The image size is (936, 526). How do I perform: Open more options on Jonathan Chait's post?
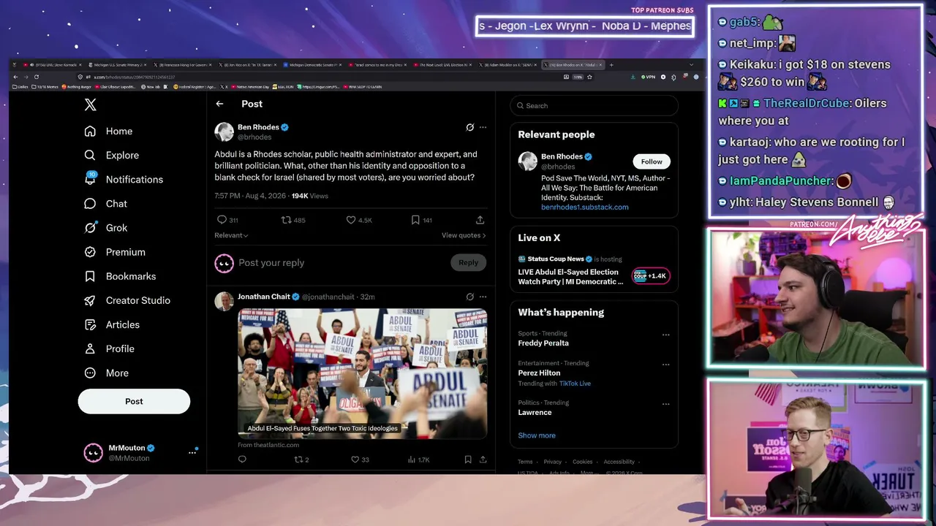click(483, 297)
